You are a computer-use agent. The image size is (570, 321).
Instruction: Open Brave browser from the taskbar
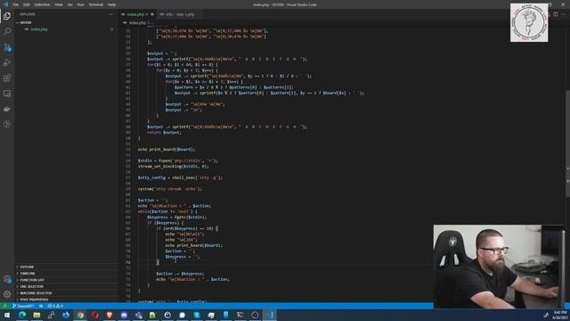pyautogui.click(x=110, y=315)
